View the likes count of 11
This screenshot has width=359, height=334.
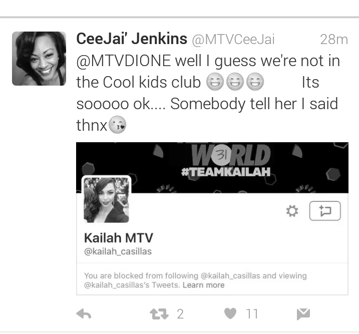(x=252, y=314)
